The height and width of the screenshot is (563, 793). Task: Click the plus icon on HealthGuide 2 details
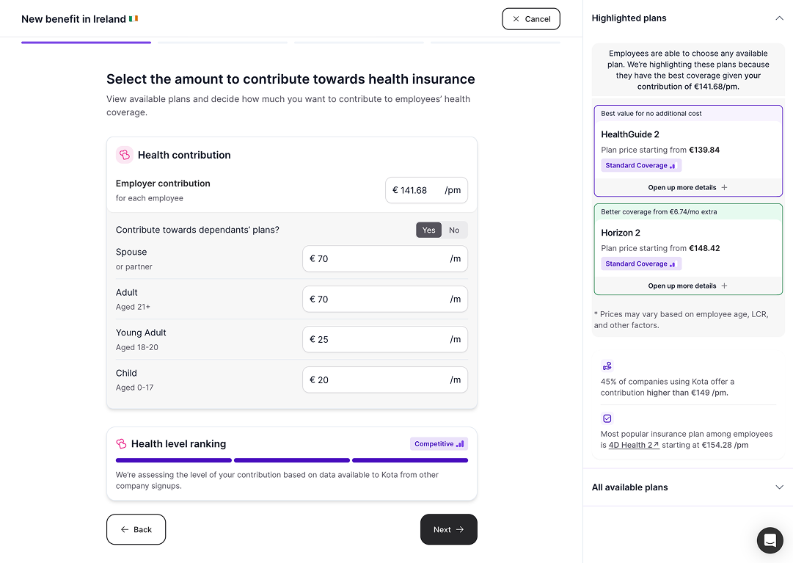coord(724,187)
